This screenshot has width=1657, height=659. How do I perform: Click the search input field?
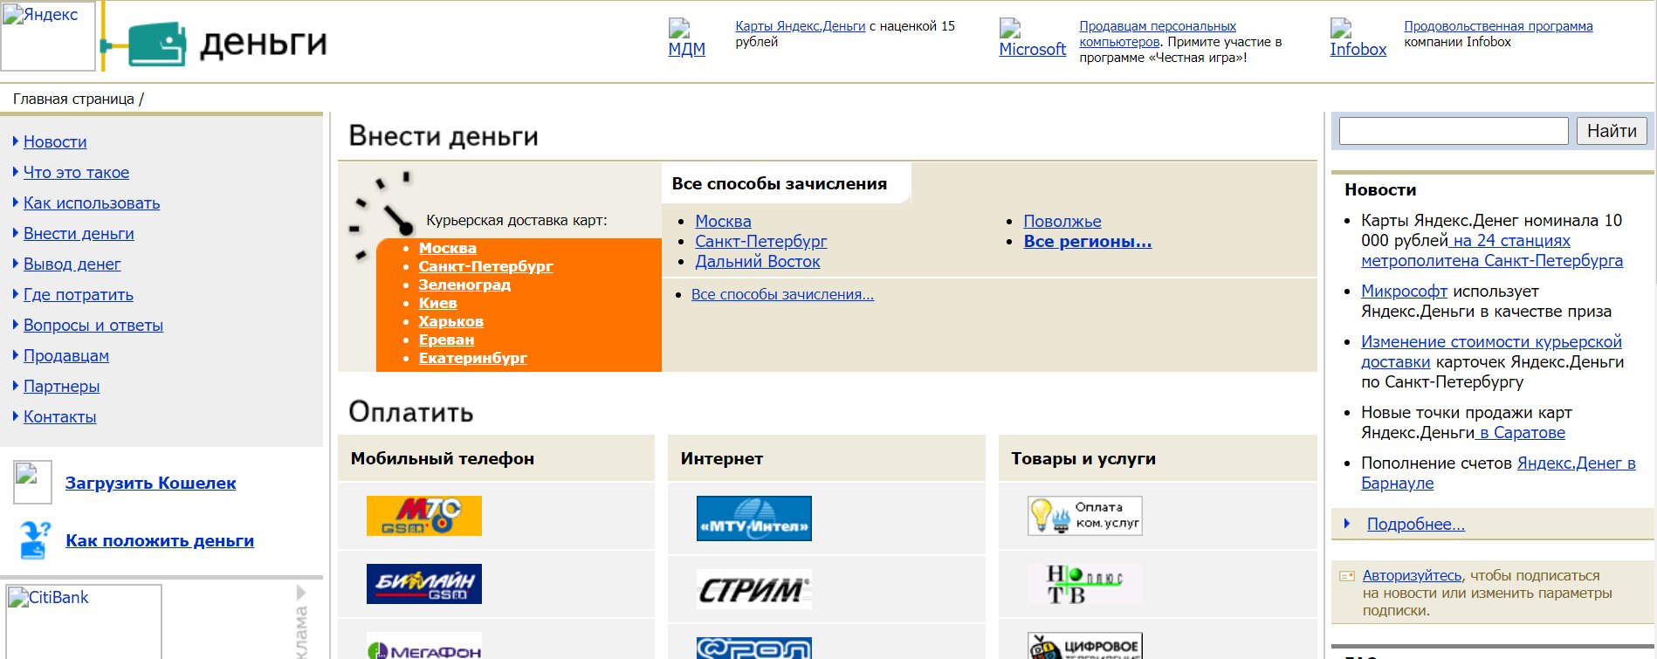pyautogui.click(x=1454, y=131)
